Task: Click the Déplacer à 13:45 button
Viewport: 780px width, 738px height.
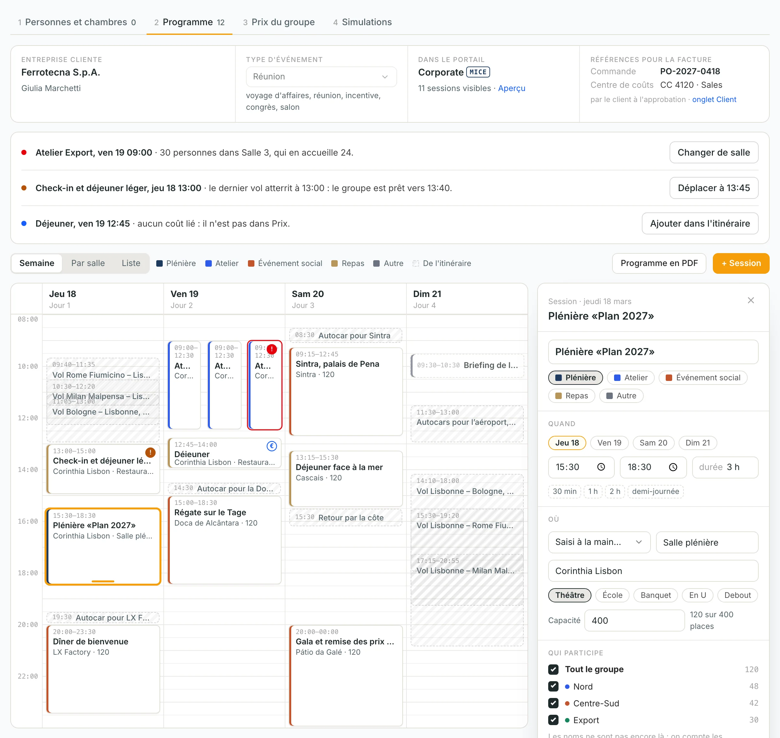Action: click(713, 188)
